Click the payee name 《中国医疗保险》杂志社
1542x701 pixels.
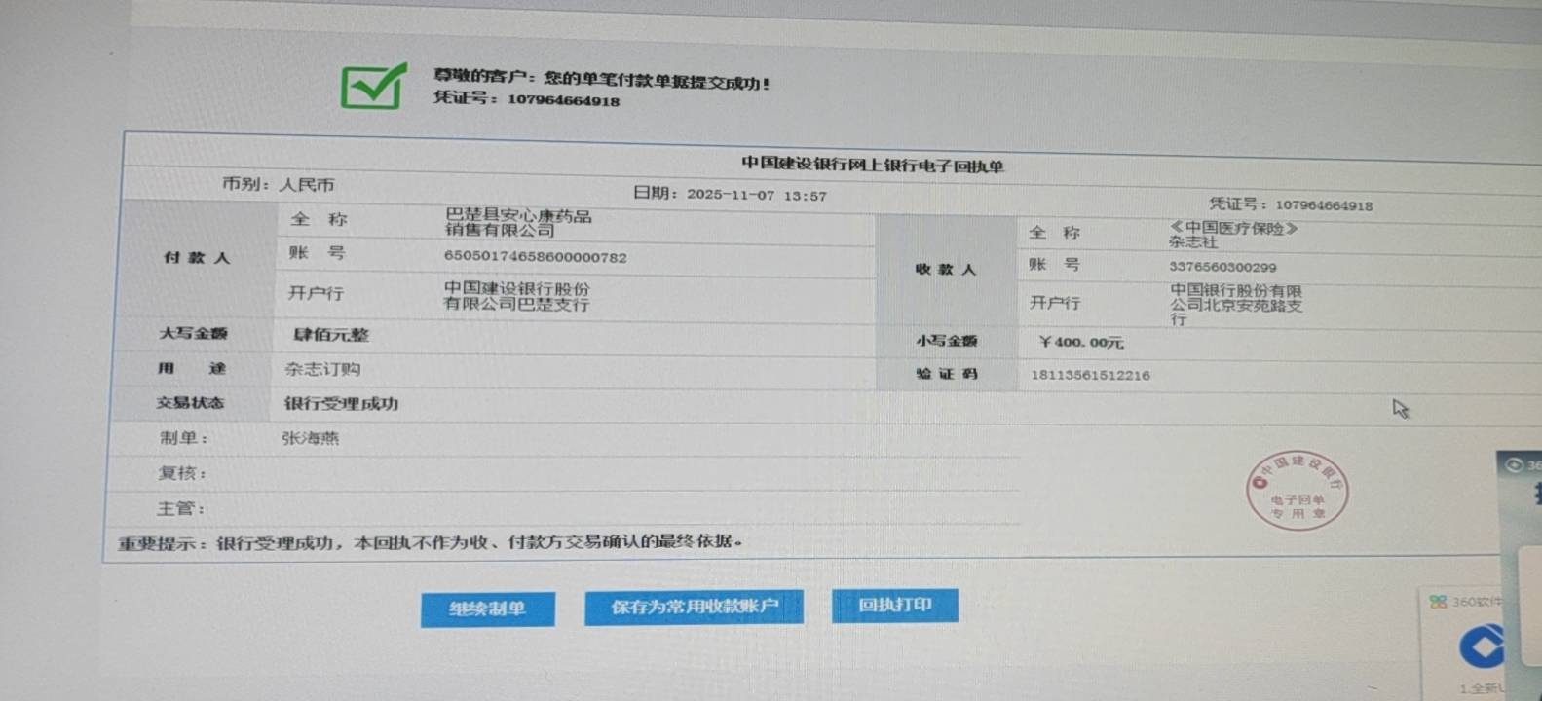pyautogui.click(x=1232, y=235)
